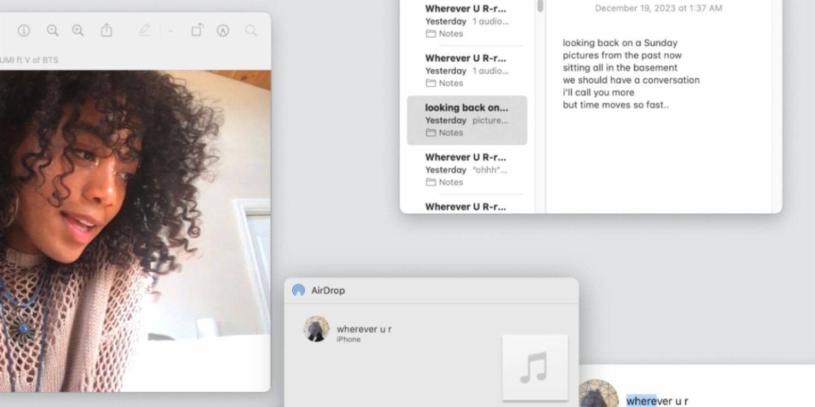Image resolution: width=815 pixels, height=407 pixels.
Task: Show the Markup toolbar icon
Action: tap(223, 31)
